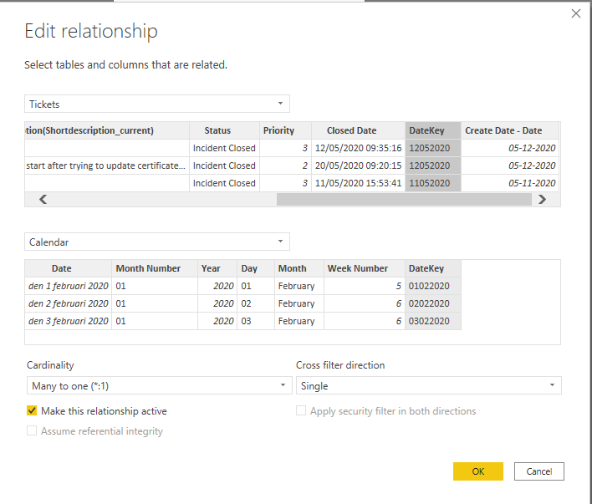Select the Status column header
Image resolution: width=592 pixels, height=504 pixels.
224,130
